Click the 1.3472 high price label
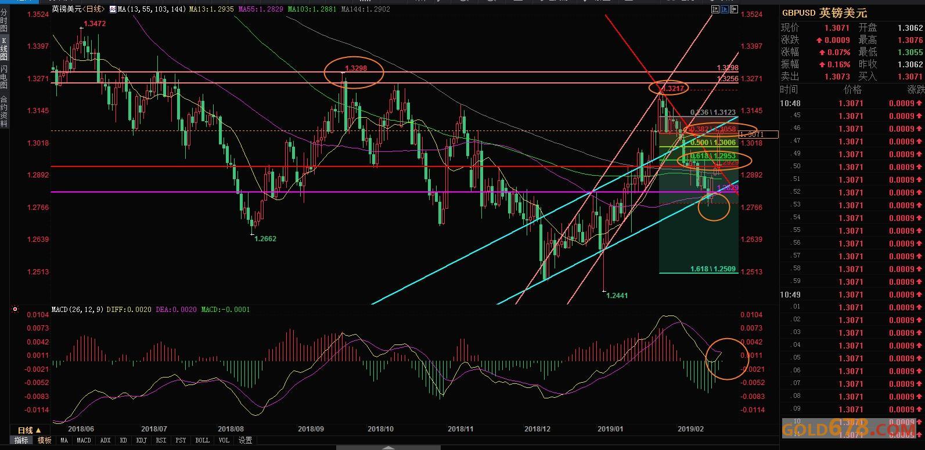The image size is (925, 450). [95, 24]
